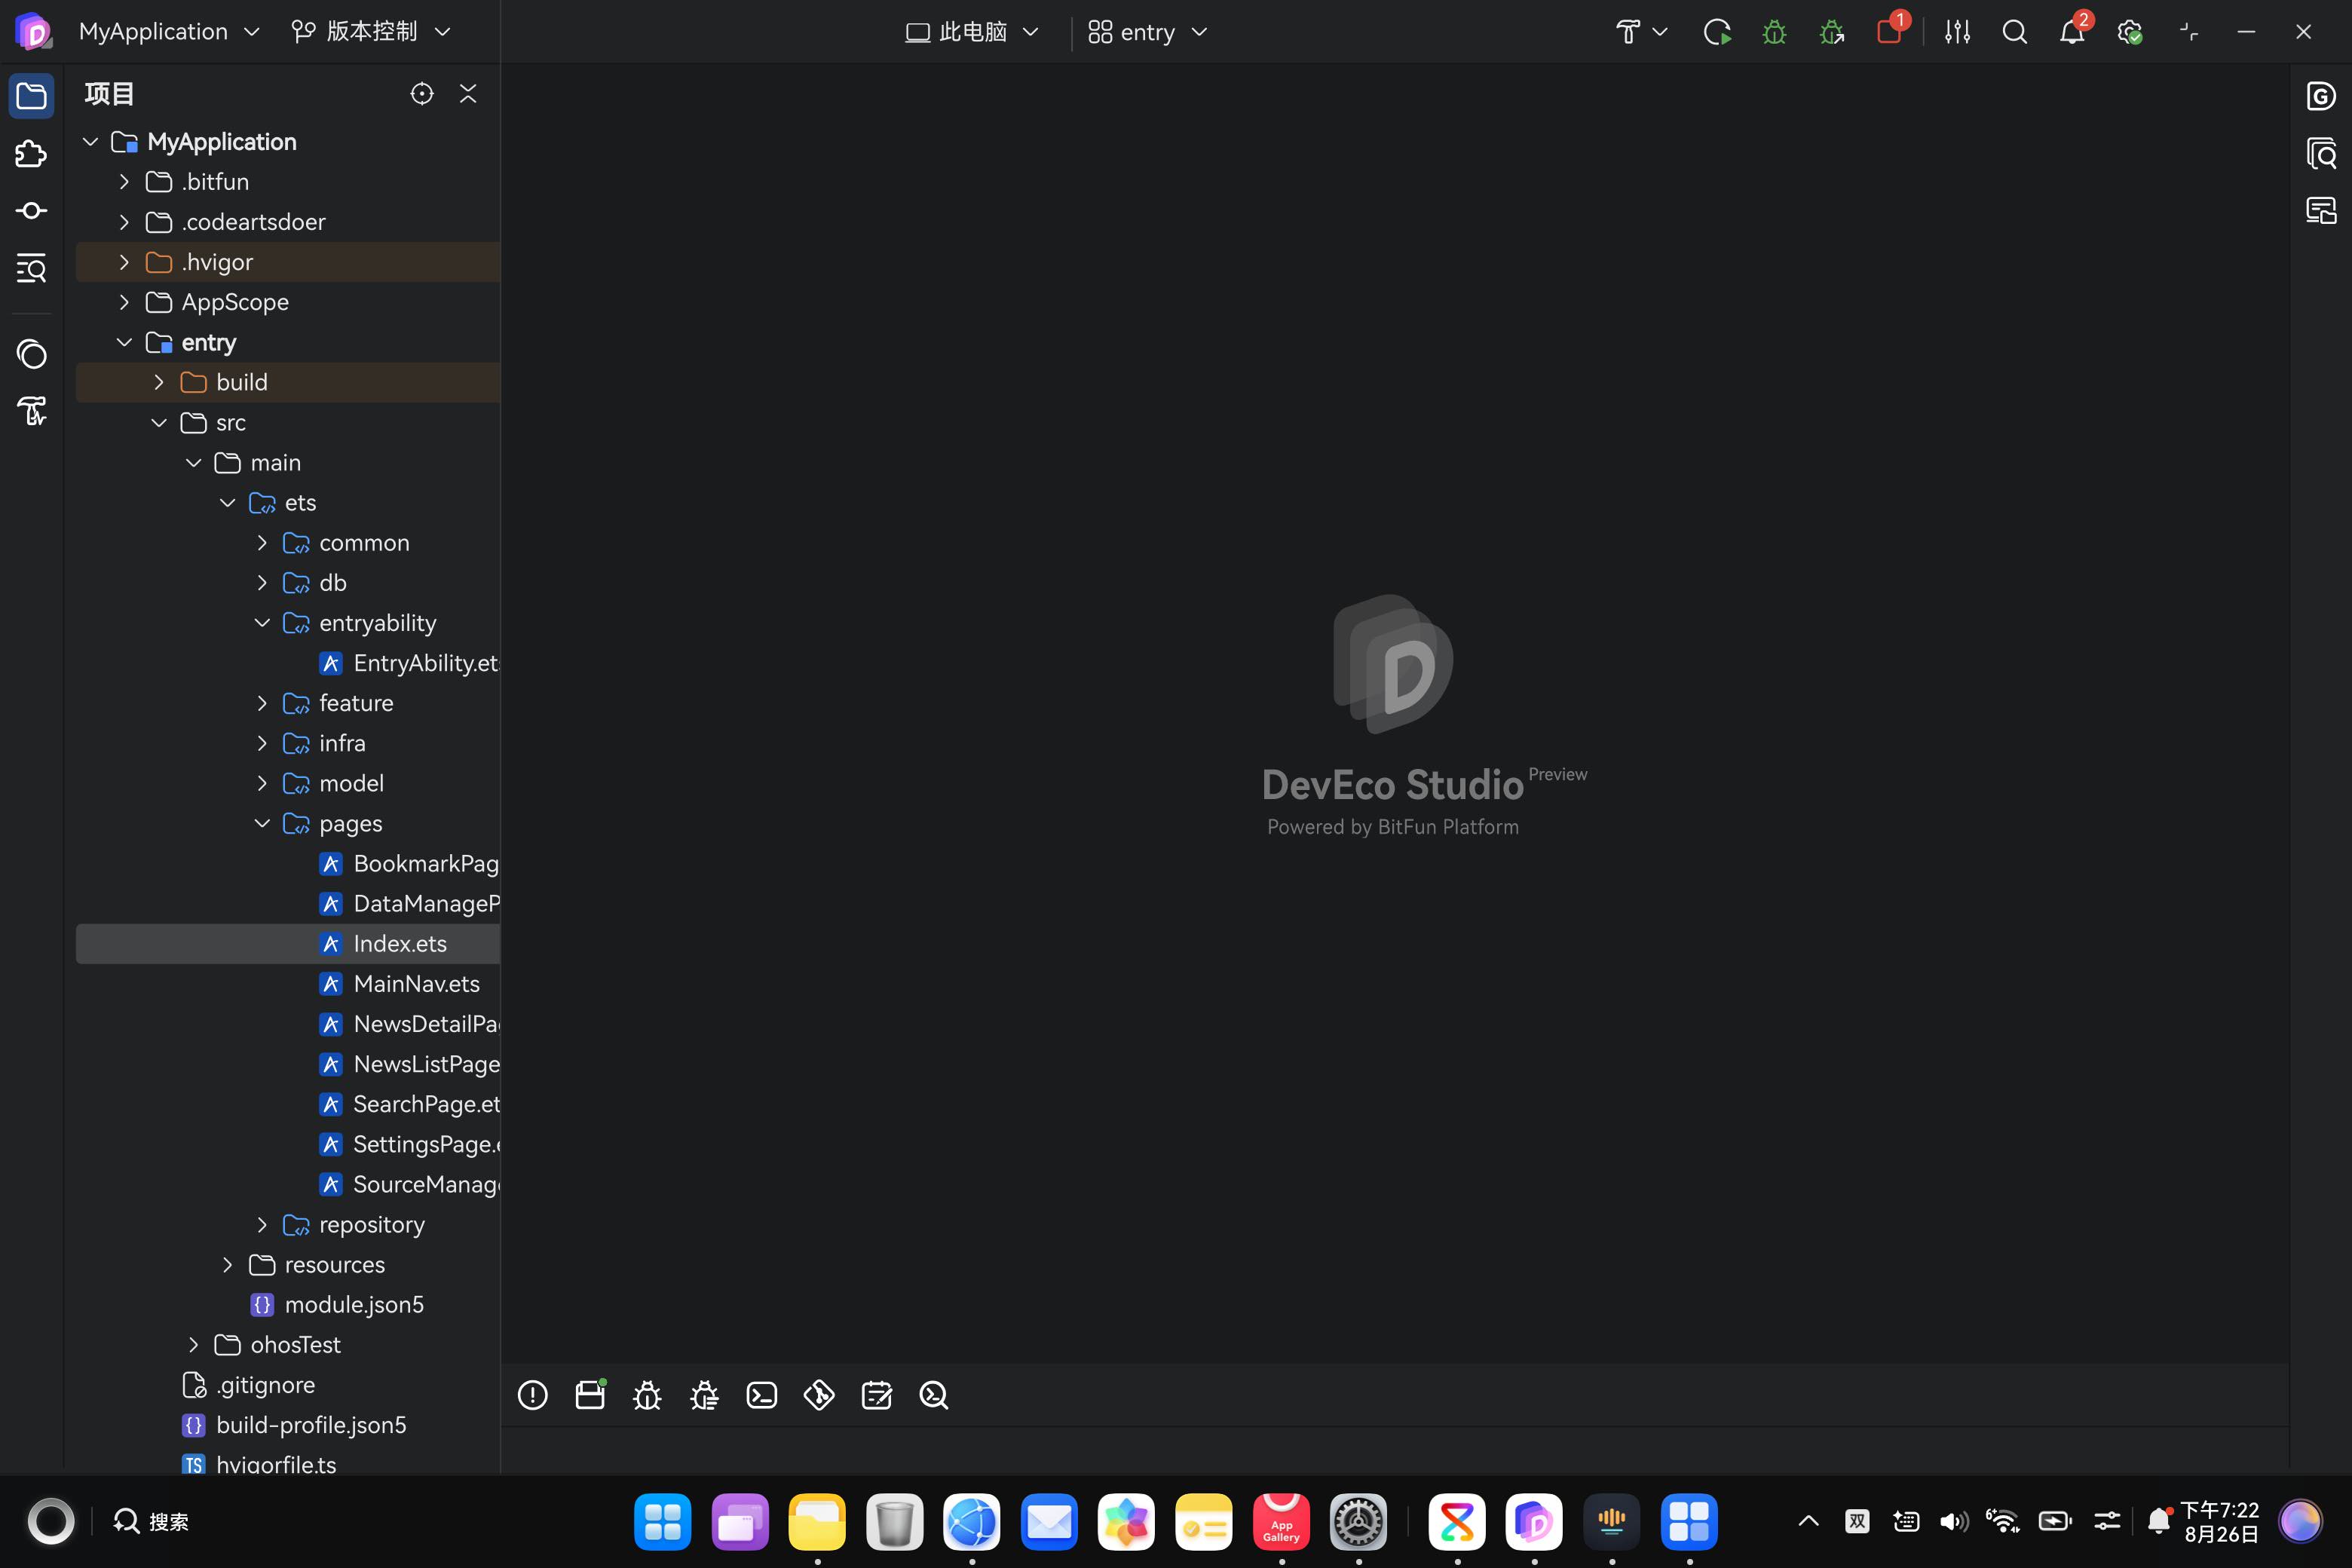2352x1568 pixels.
Task: Select the repository folder
Action: [288, 1225]
